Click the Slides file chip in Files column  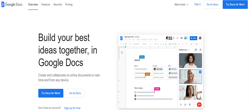173,77
